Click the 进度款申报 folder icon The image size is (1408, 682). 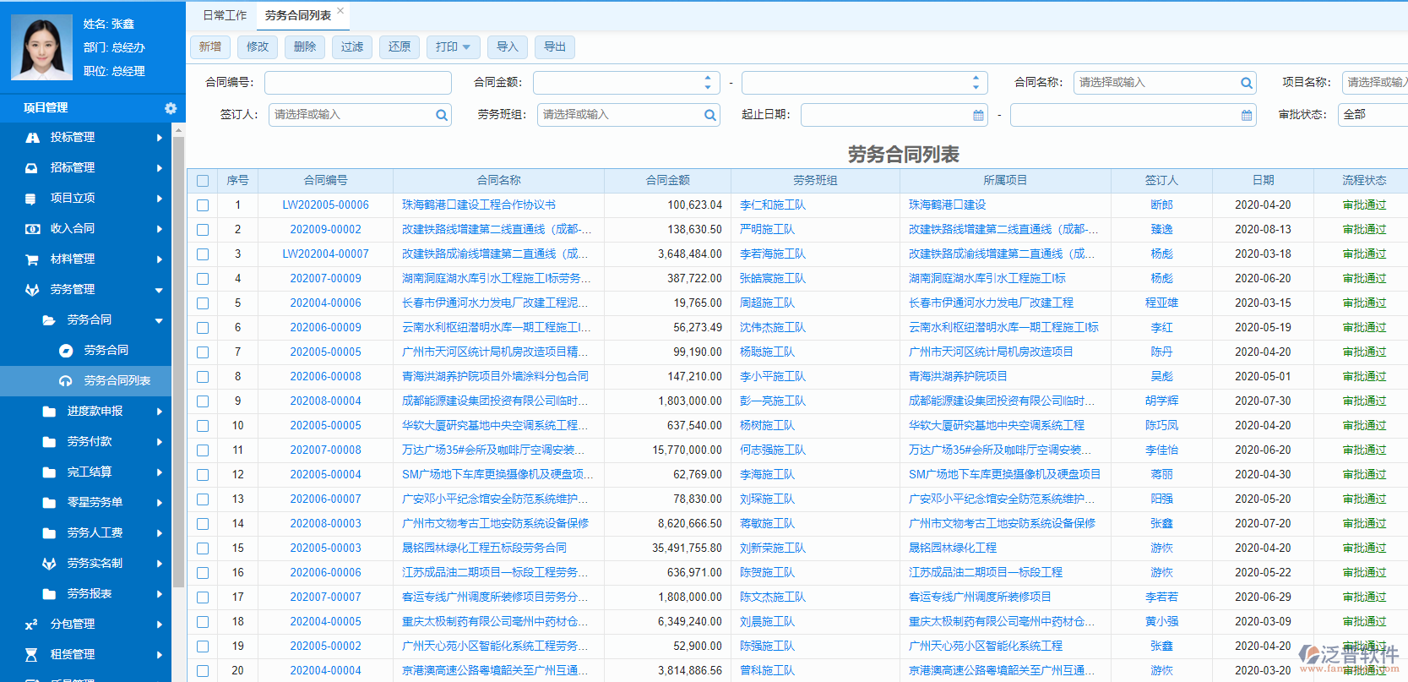[49, 412]
